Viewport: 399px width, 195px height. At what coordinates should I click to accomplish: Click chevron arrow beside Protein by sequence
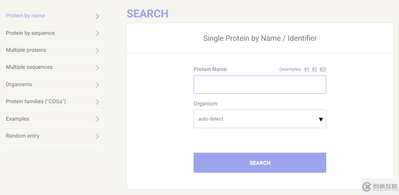tap(97, 33)
